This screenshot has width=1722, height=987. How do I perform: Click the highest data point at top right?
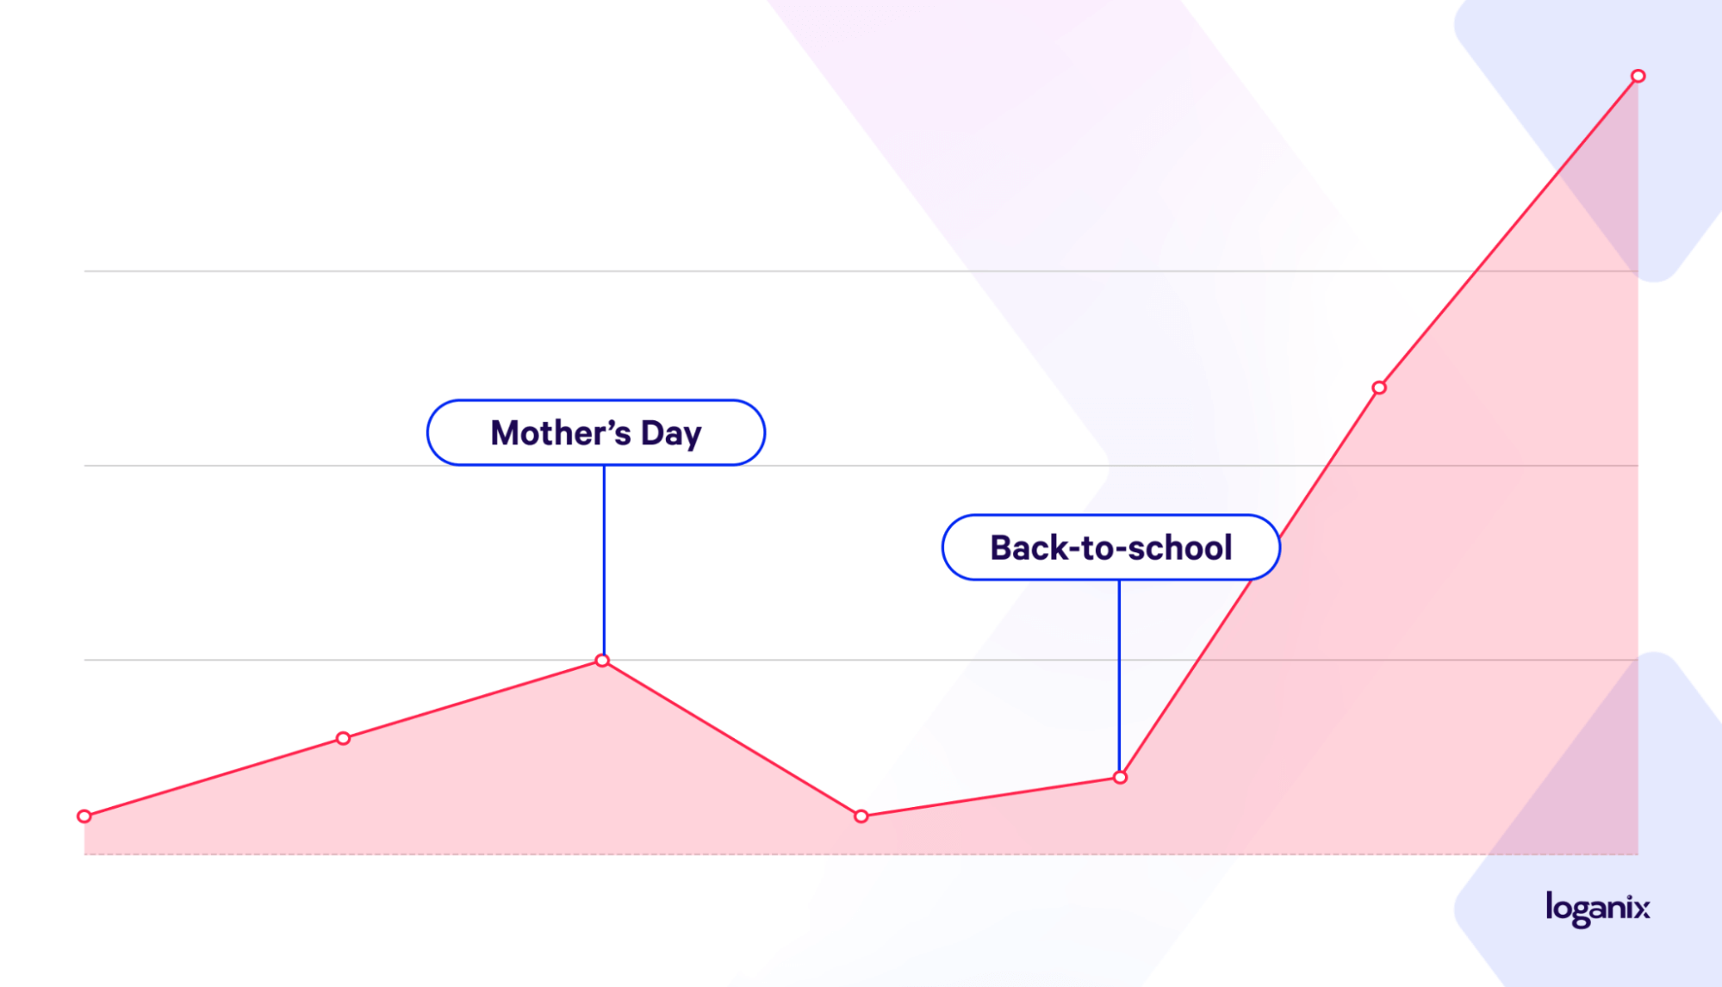[1638, 76]
